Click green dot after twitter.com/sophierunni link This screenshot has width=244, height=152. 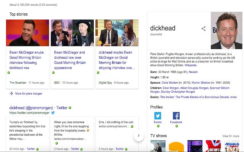(x=132, y=127)
